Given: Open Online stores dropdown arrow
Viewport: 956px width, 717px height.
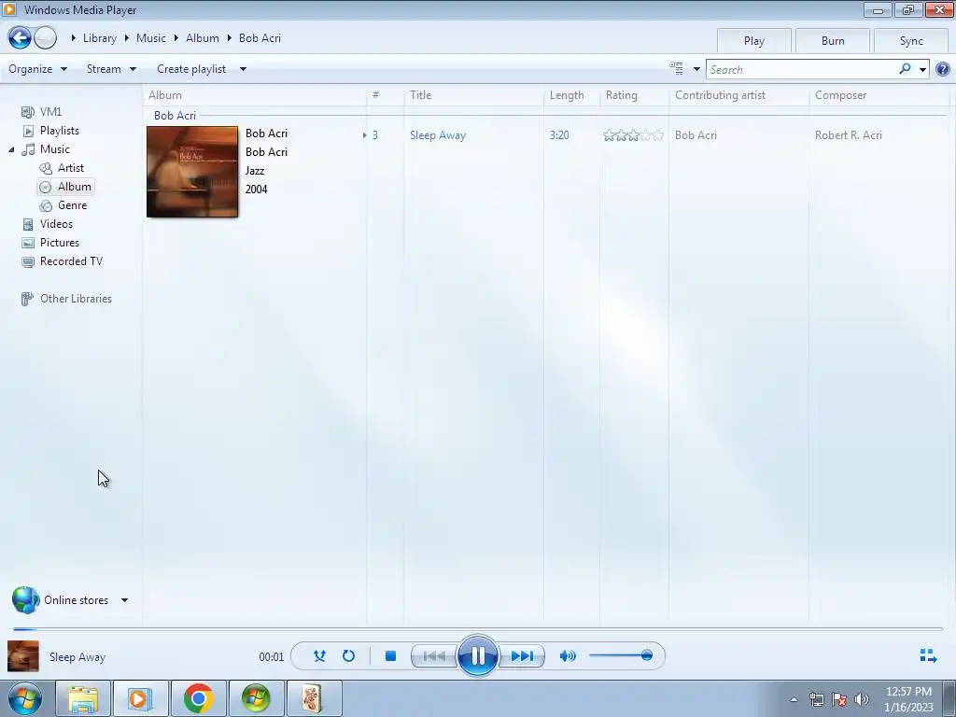Looking at the screenshot, I should pos(124,600).
